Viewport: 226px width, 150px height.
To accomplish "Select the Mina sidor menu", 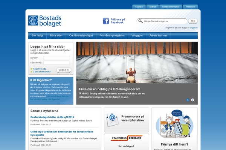I will 56,36.
